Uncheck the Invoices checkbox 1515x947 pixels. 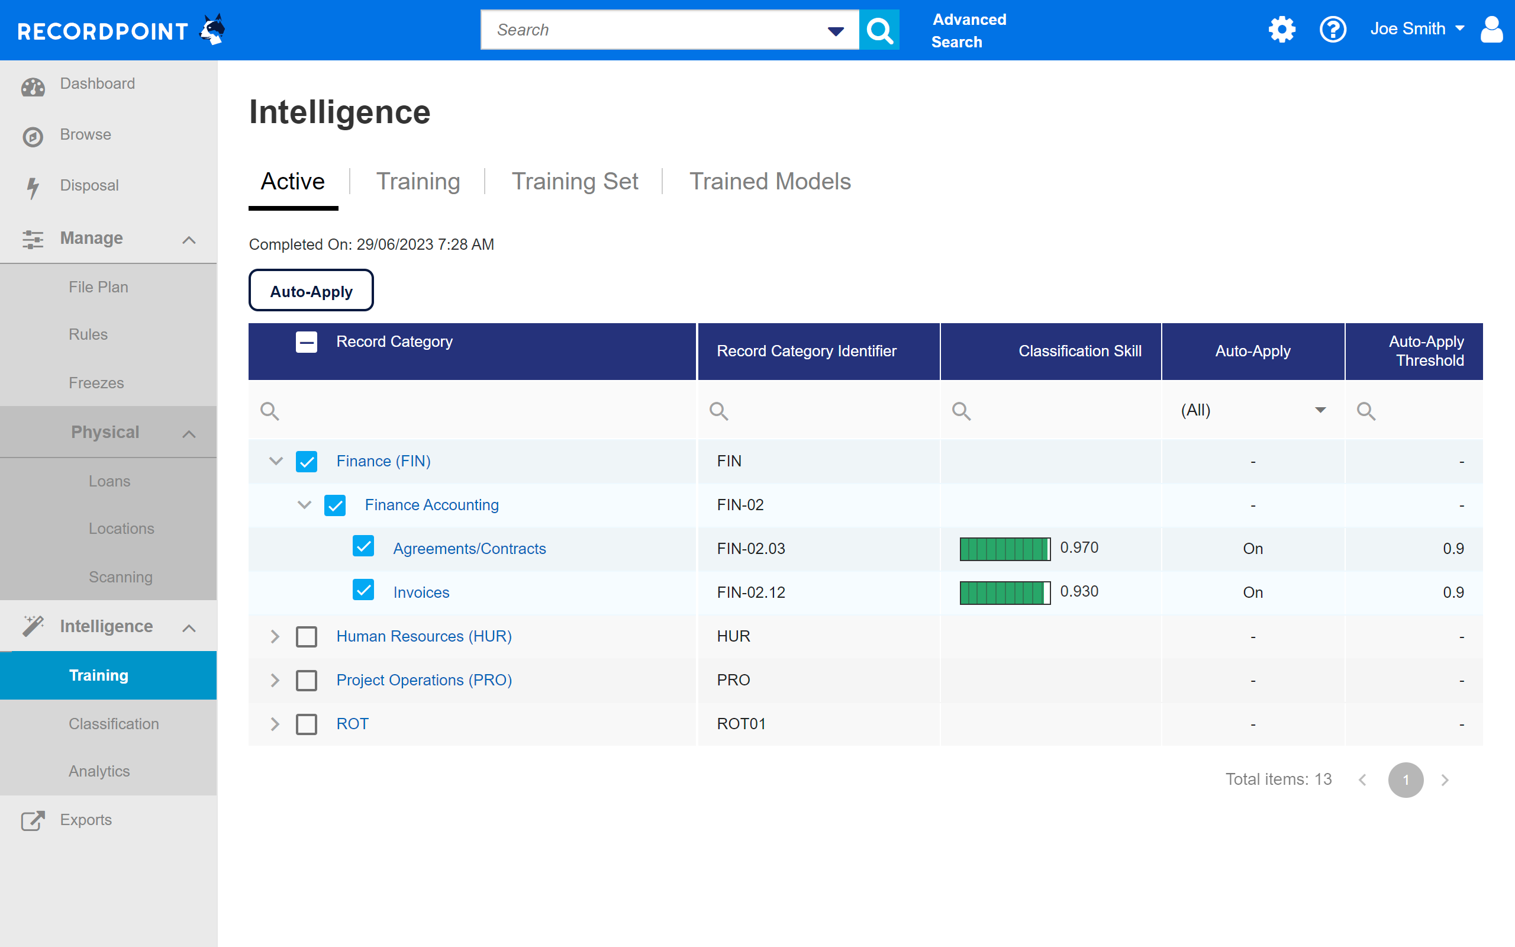pyautogui.click(x=363, y=590)
